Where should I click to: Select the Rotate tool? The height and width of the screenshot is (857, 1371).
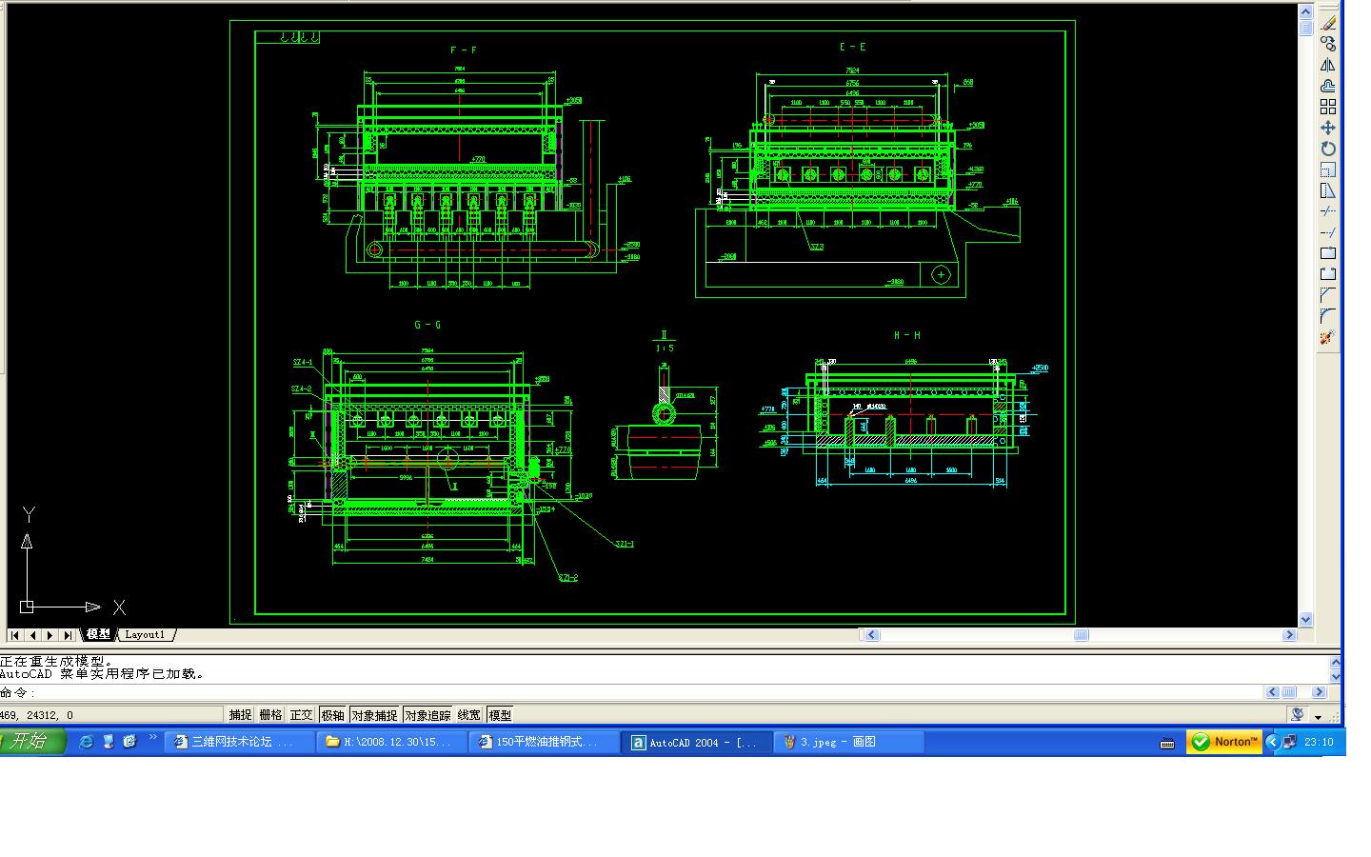pos(1328,149)
